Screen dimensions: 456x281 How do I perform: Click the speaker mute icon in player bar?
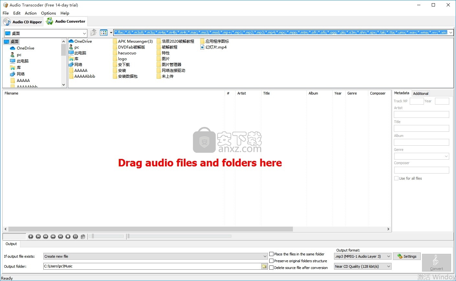83,237
